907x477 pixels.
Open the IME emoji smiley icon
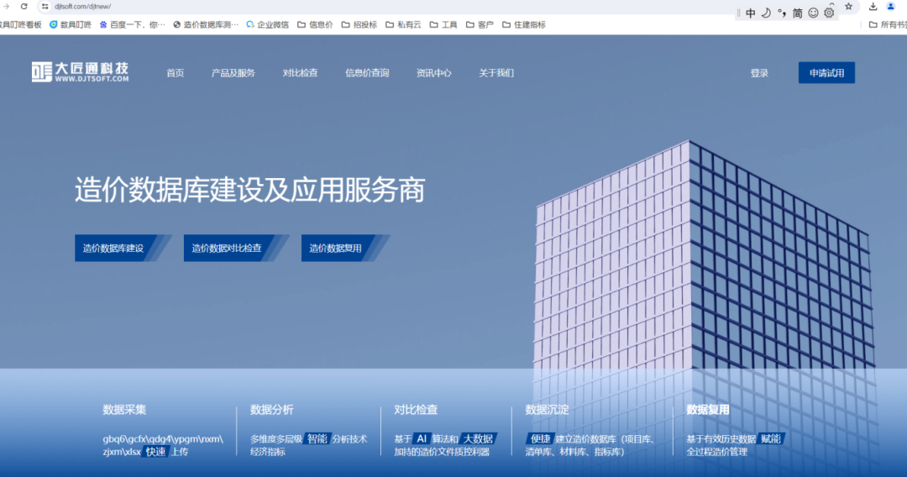pyautogui.click(x=813, y=13)
